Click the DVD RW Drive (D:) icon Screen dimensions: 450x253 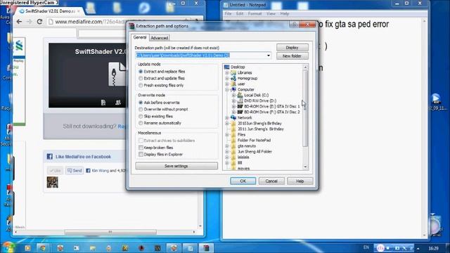[240, 100]
